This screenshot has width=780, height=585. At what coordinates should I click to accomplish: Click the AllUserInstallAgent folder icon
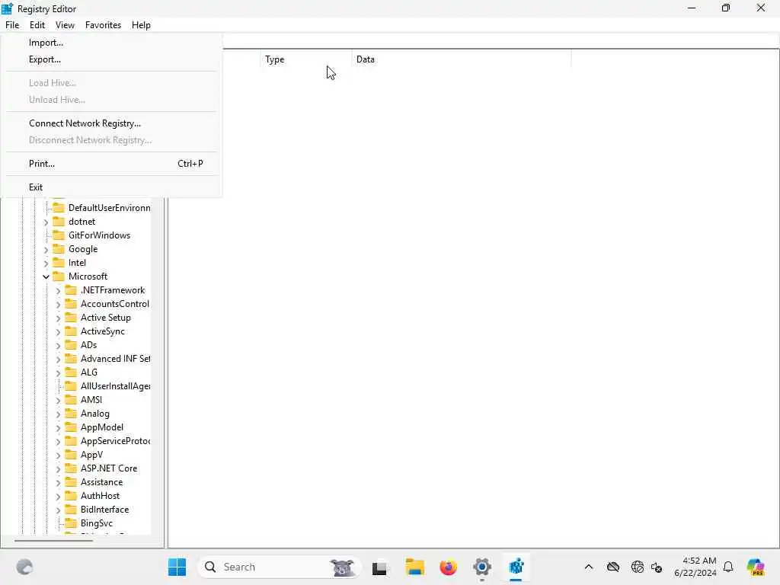[x=71, y=386]
